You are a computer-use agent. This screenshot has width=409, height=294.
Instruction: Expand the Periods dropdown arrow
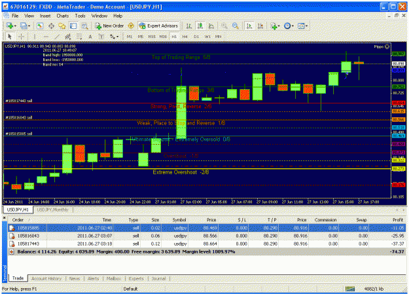293,26
